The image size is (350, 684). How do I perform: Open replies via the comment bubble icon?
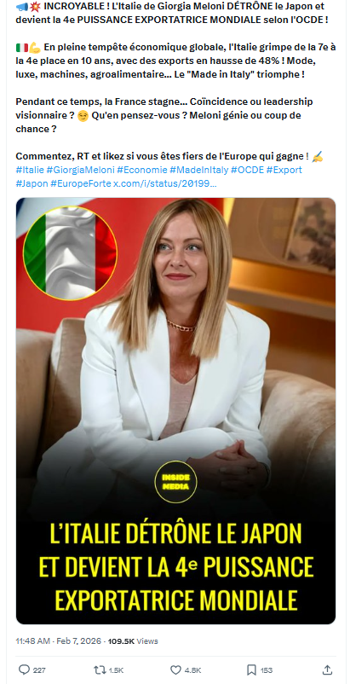tap(24, 670)
